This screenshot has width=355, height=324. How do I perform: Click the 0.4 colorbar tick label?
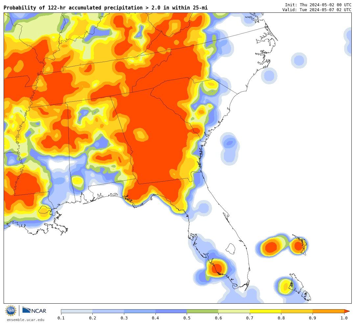pyautogui.click(x=155, y=318)
